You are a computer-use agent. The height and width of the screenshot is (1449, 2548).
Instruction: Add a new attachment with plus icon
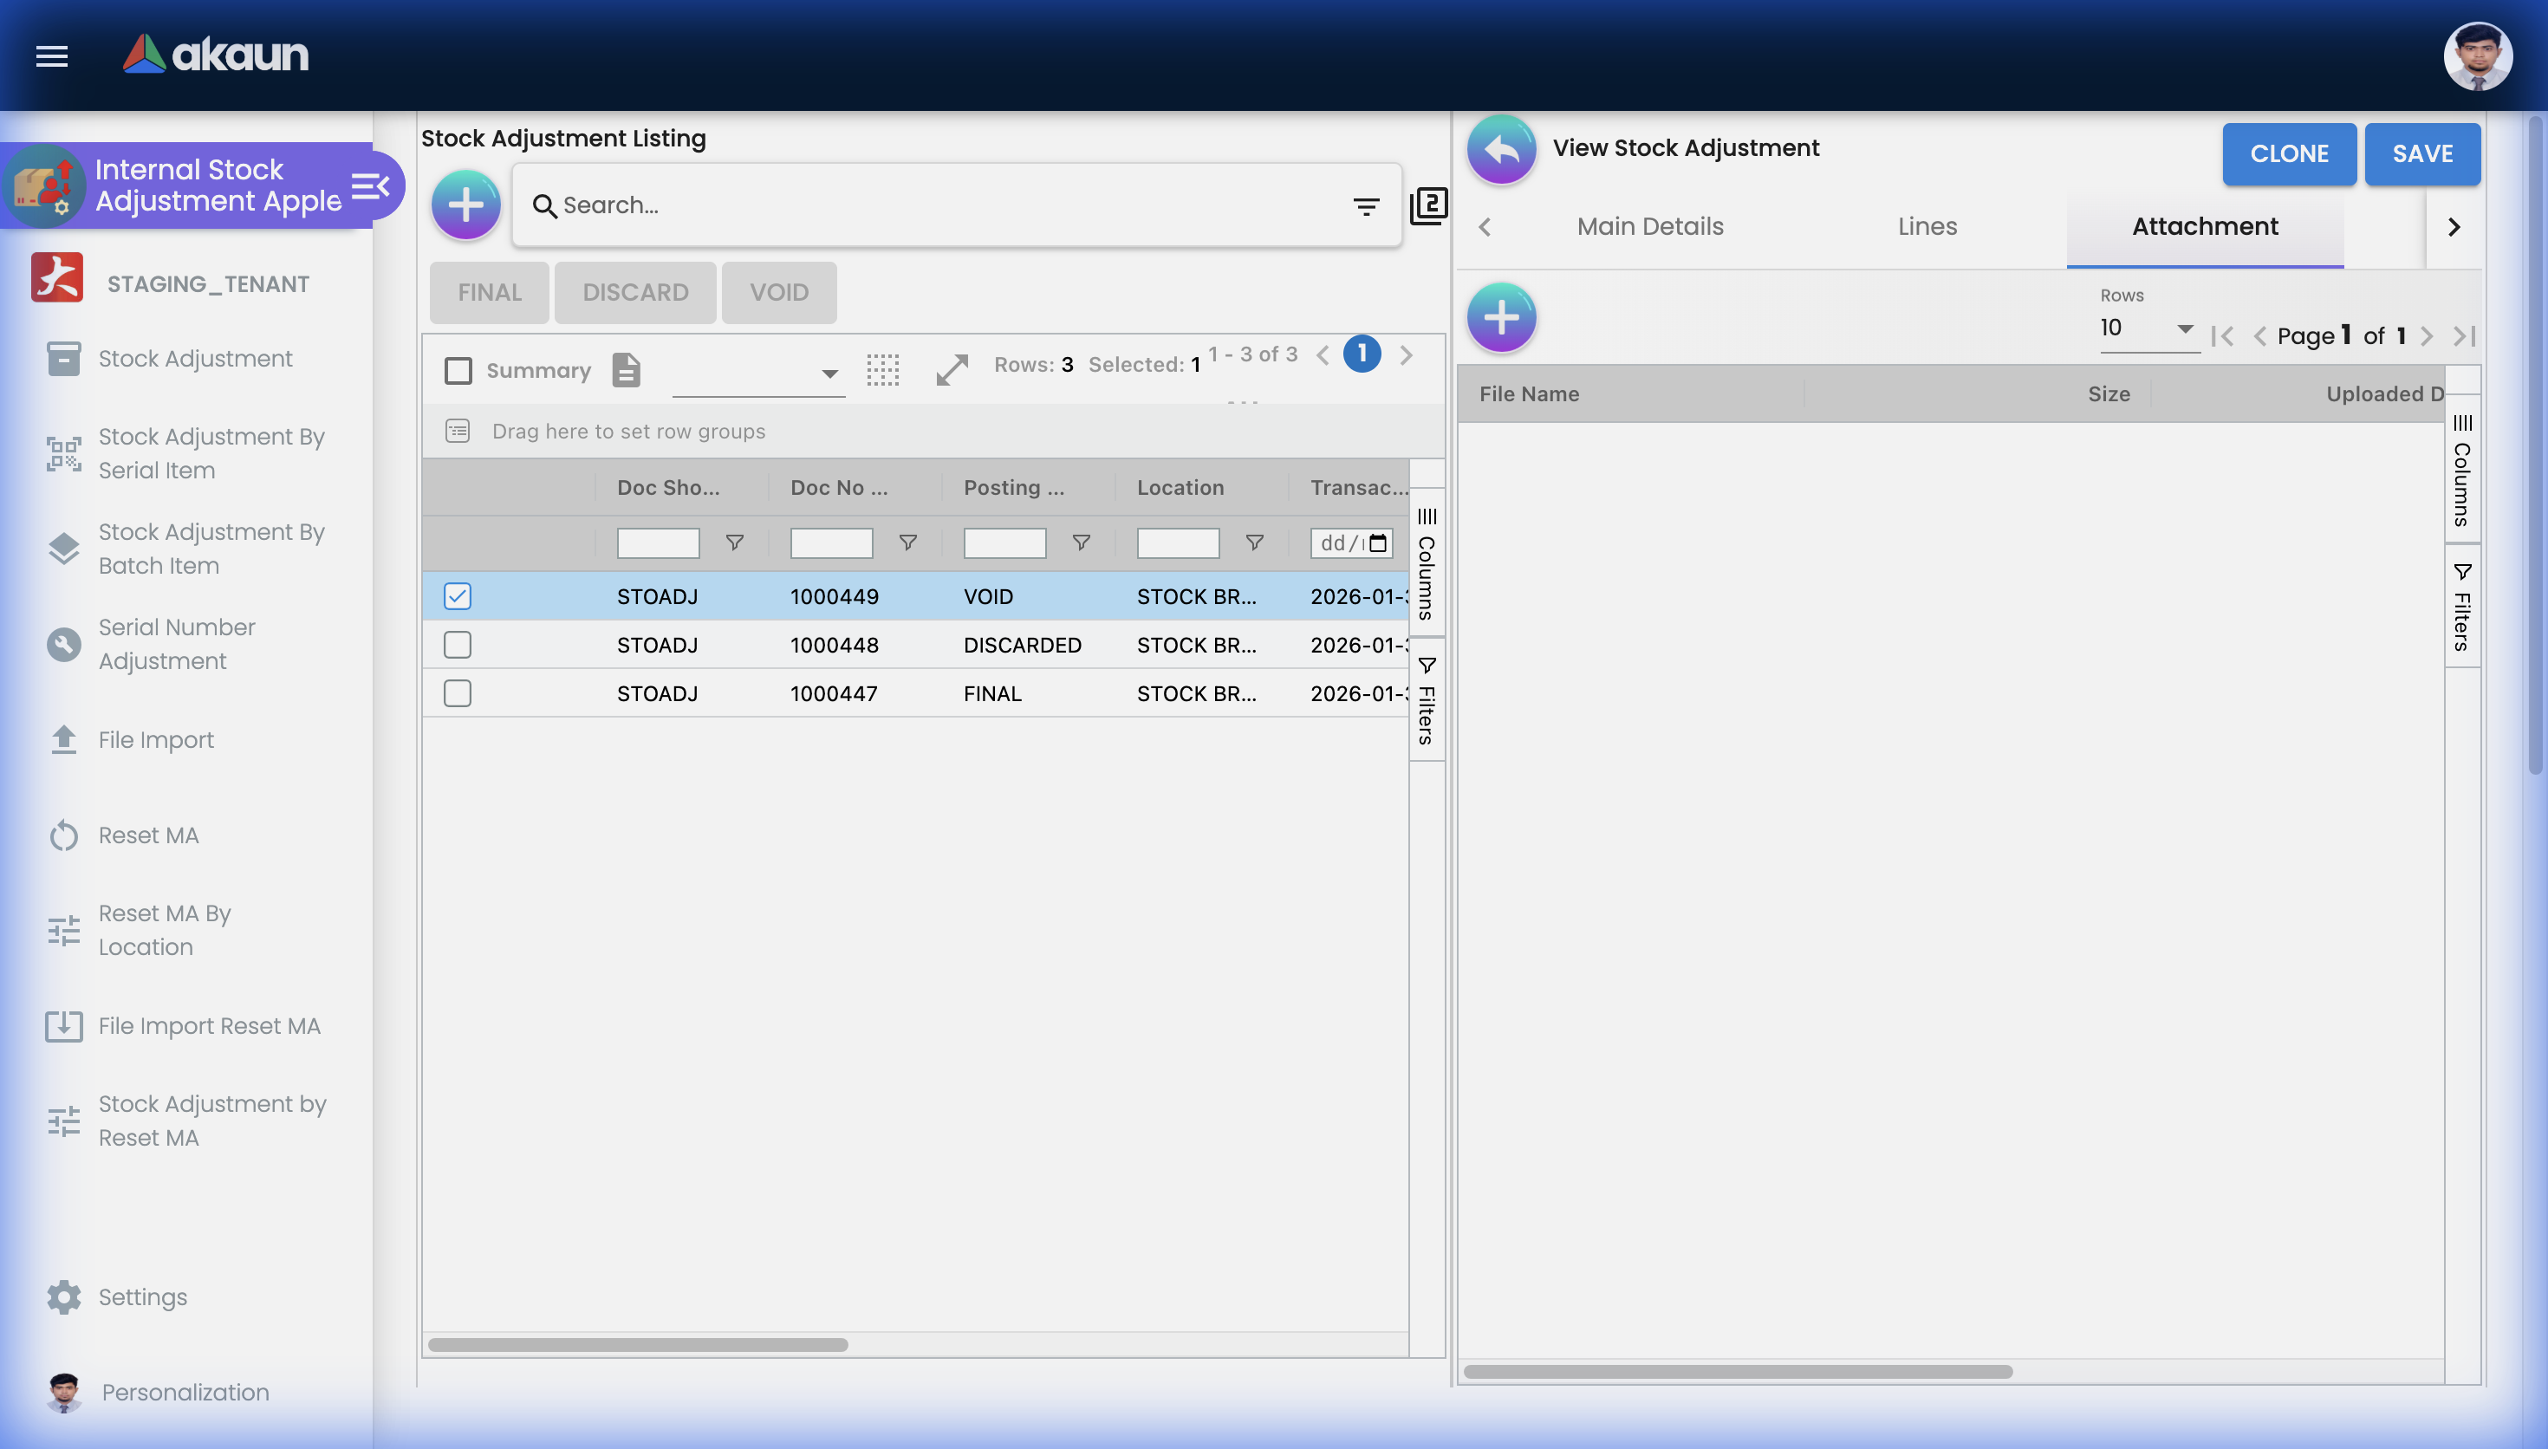point(1500,318)
